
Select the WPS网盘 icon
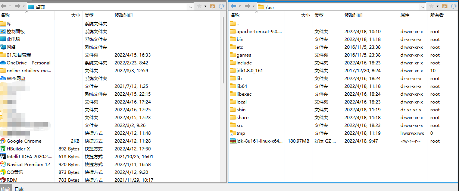[x=3, y=78]
